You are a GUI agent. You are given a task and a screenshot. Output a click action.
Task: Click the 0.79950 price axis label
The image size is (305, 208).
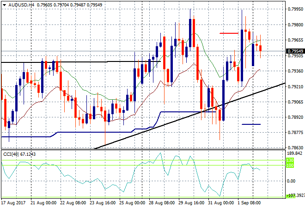(x=295, y=9)
